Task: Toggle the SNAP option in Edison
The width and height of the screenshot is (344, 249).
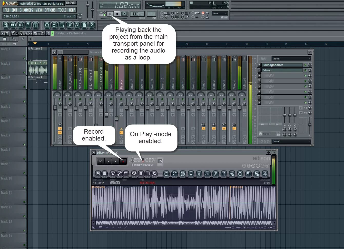Action: 265,227
